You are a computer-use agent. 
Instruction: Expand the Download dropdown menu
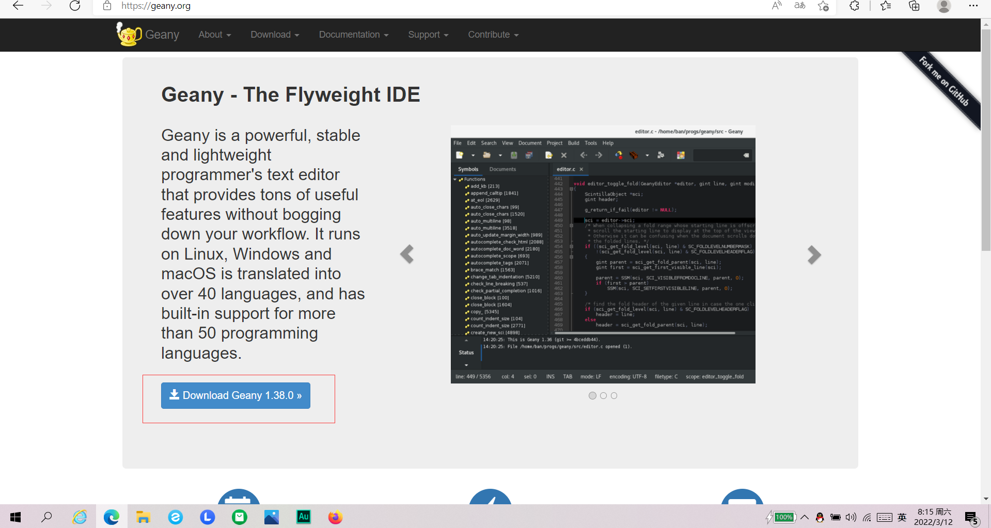pyautogui.click(x=275, y=35)
